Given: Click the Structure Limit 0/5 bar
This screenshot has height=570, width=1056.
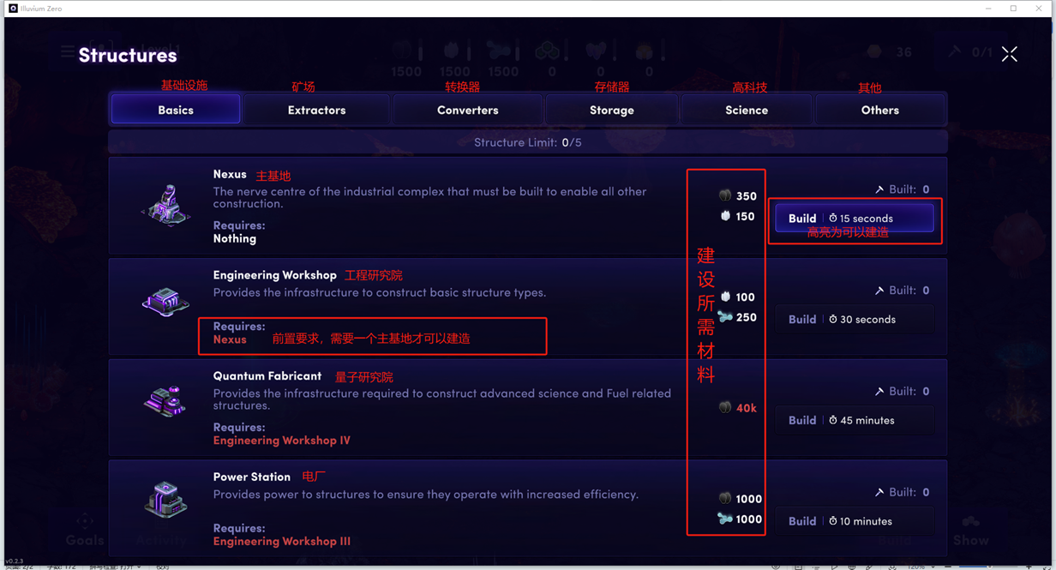Looking at the screenshot, I should point(528,142).
